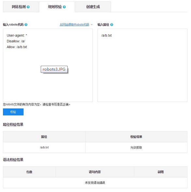Select the /a/b.txt path result cell
The image size is (191, 192).
tap(44, 147)
